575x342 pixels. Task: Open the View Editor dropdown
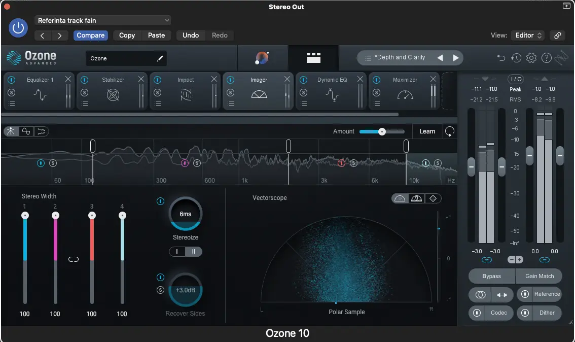528,36
